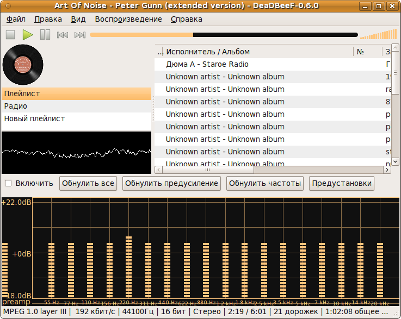Adjust the volume bar at top right

tap(379, 35)
